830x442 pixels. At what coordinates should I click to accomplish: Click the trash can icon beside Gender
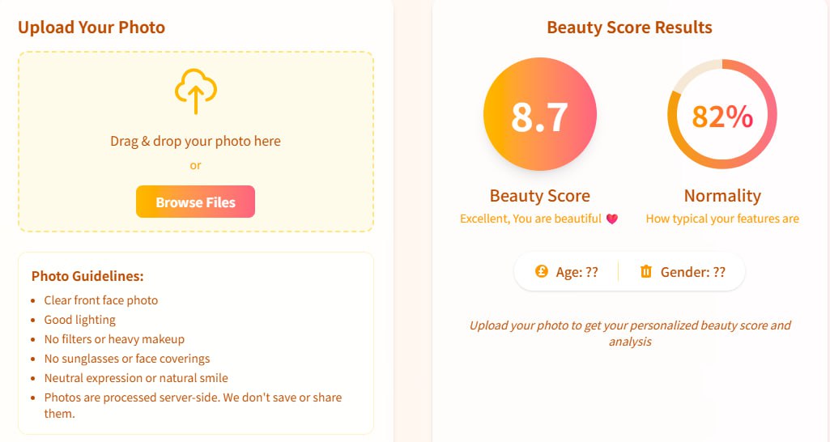[x=646, y=272]
